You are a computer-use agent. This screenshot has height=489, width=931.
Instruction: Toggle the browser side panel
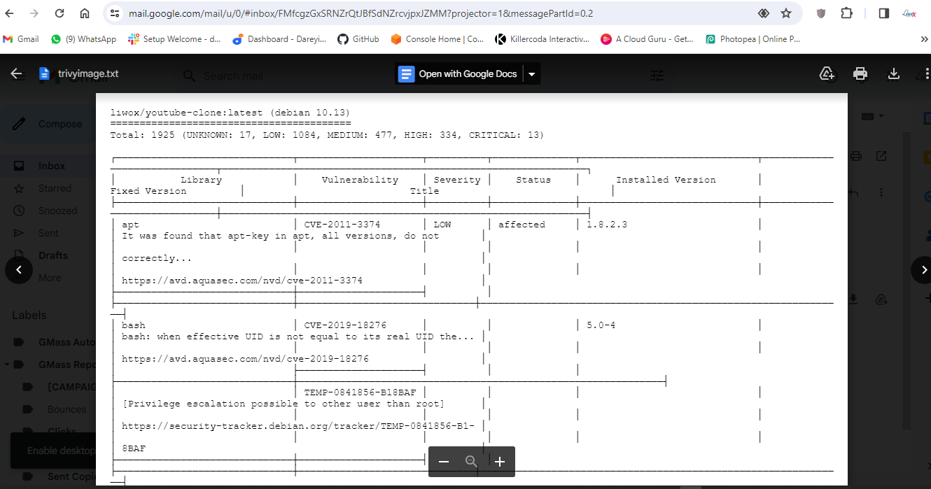883,13
